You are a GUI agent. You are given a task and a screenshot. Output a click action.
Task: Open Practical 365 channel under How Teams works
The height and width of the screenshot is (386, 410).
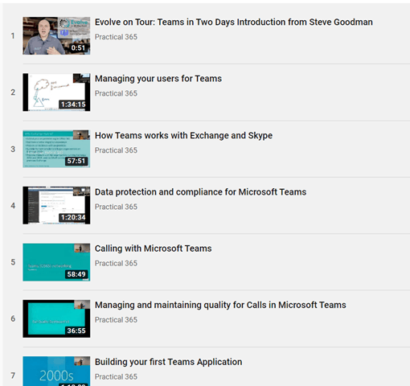pyautogui.click(x=116, y=150)
